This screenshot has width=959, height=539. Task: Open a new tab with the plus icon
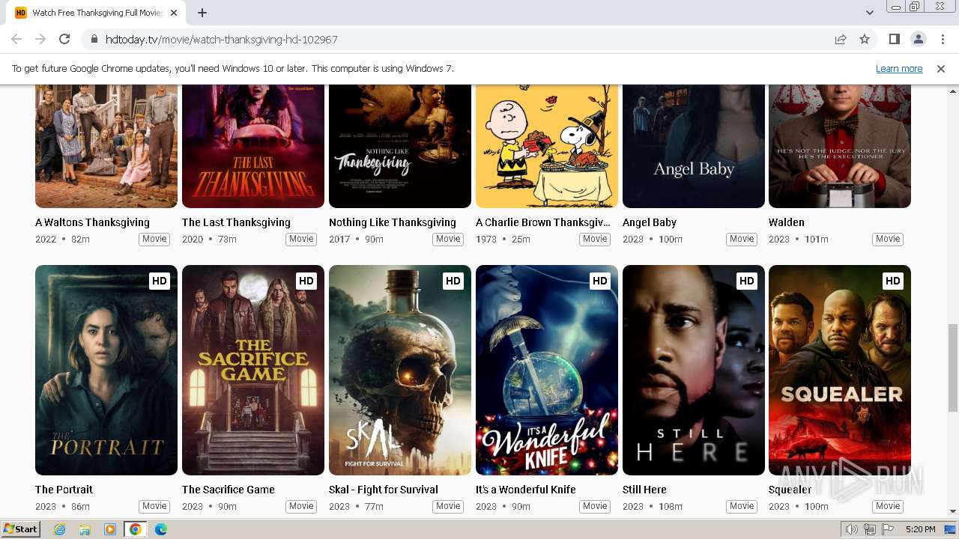202,13
